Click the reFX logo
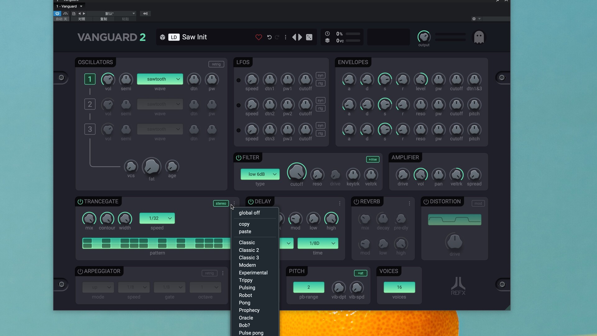Image resolution: width=597 pixels, height=336 pixels. [458, 286]
